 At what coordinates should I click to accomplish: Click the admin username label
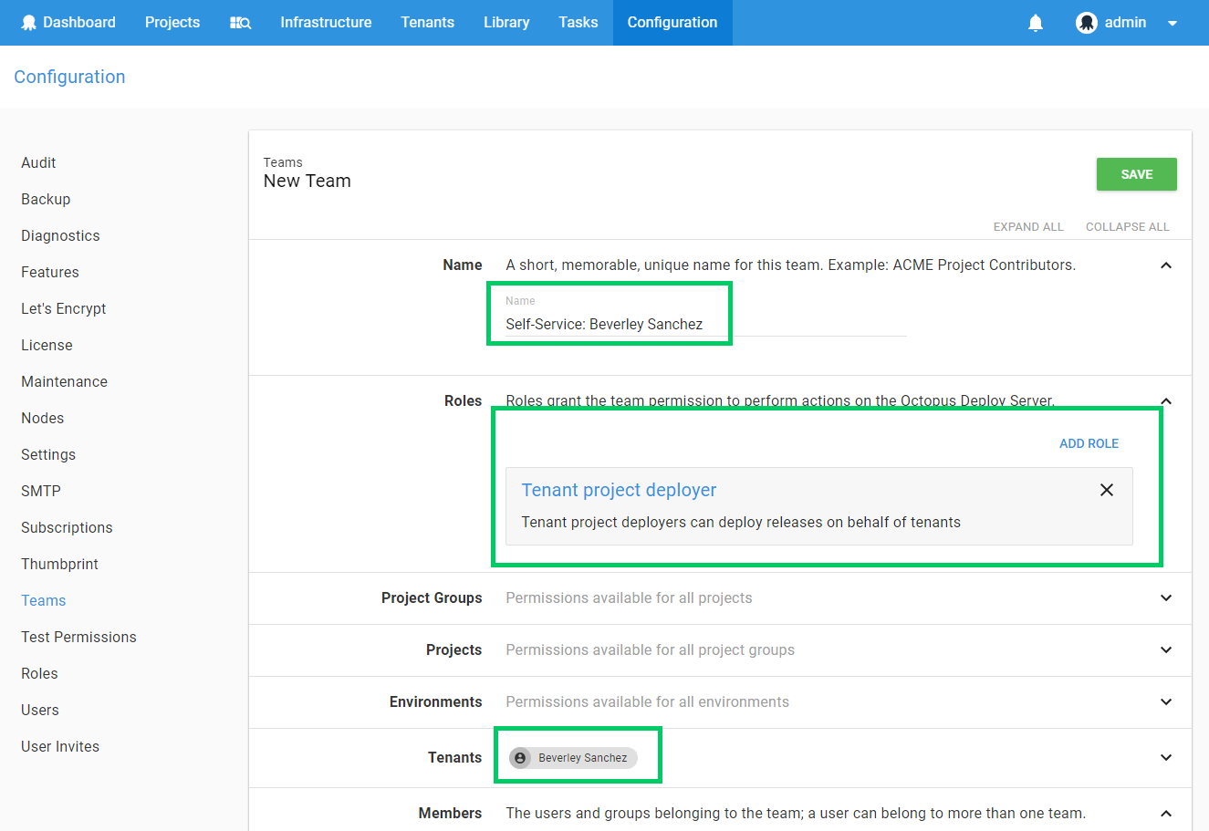(x=1125, y=23)
